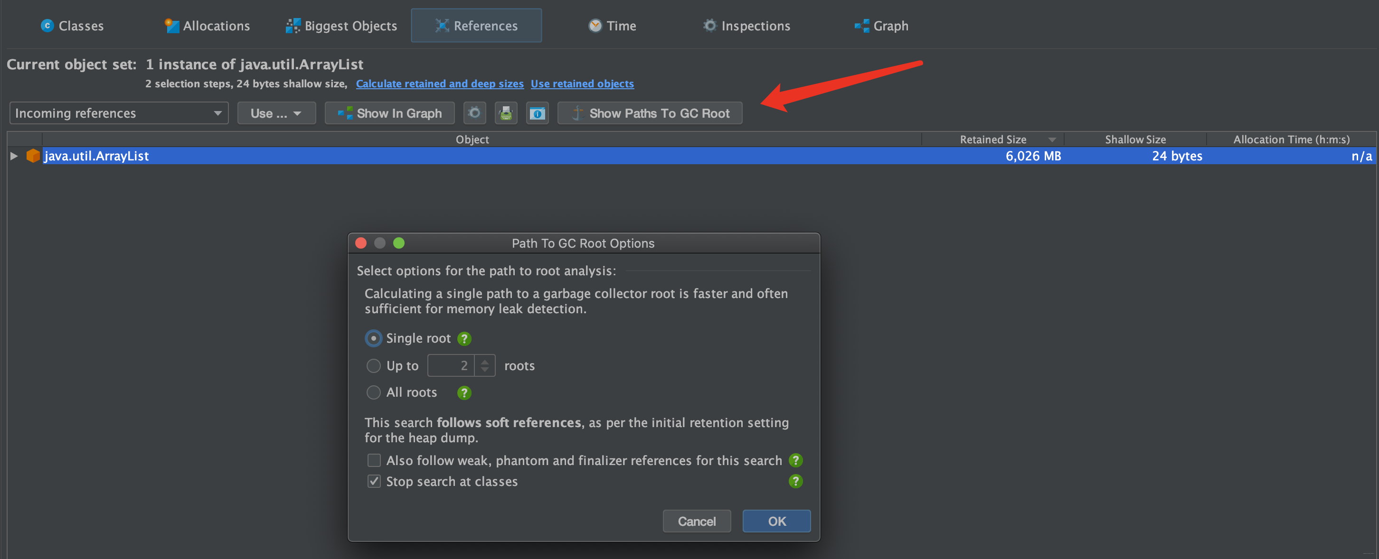Uncheck Stop search at classes
Image resolution: width=1379 pixels, height=559 pixels.
click(374, 481)
